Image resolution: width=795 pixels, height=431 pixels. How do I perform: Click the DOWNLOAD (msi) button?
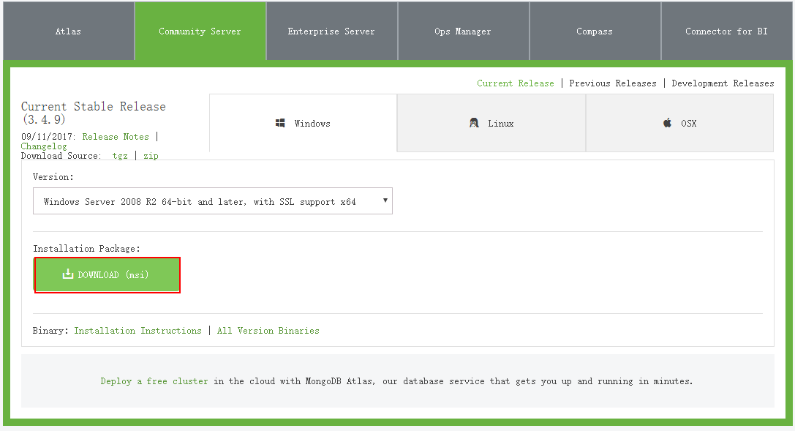pos(107,275)
